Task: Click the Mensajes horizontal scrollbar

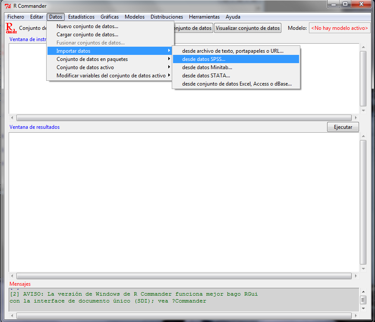Action: (184, 316)
